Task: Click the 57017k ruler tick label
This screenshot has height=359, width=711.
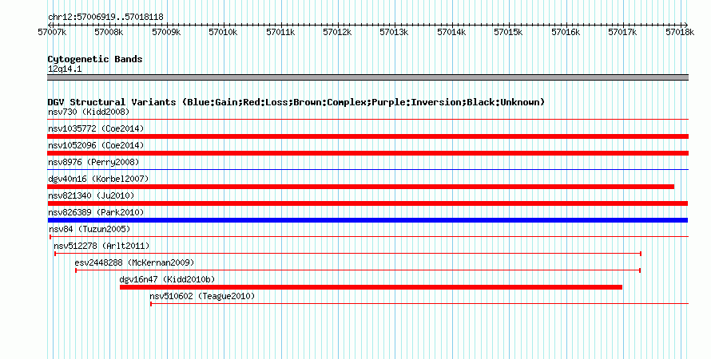Action: (x=622, y=33)
